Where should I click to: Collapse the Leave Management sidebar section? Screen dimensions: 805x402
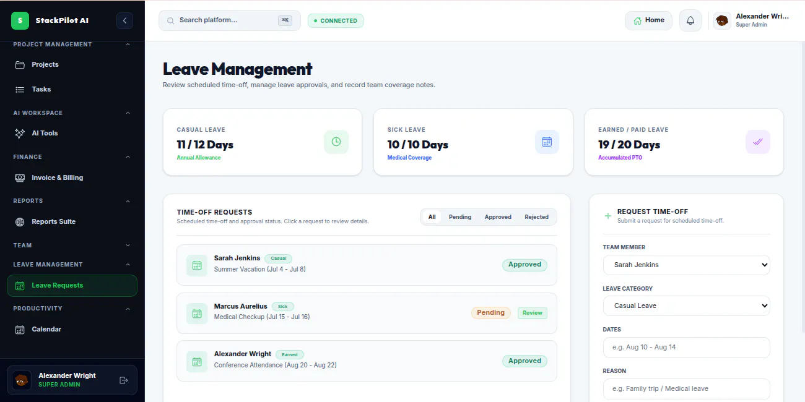click(x=72, y=265)
